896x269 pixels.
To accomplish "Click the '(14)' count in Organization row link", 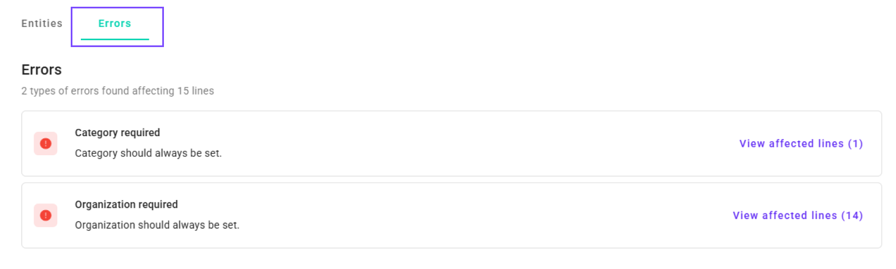I will coord(852,215).
